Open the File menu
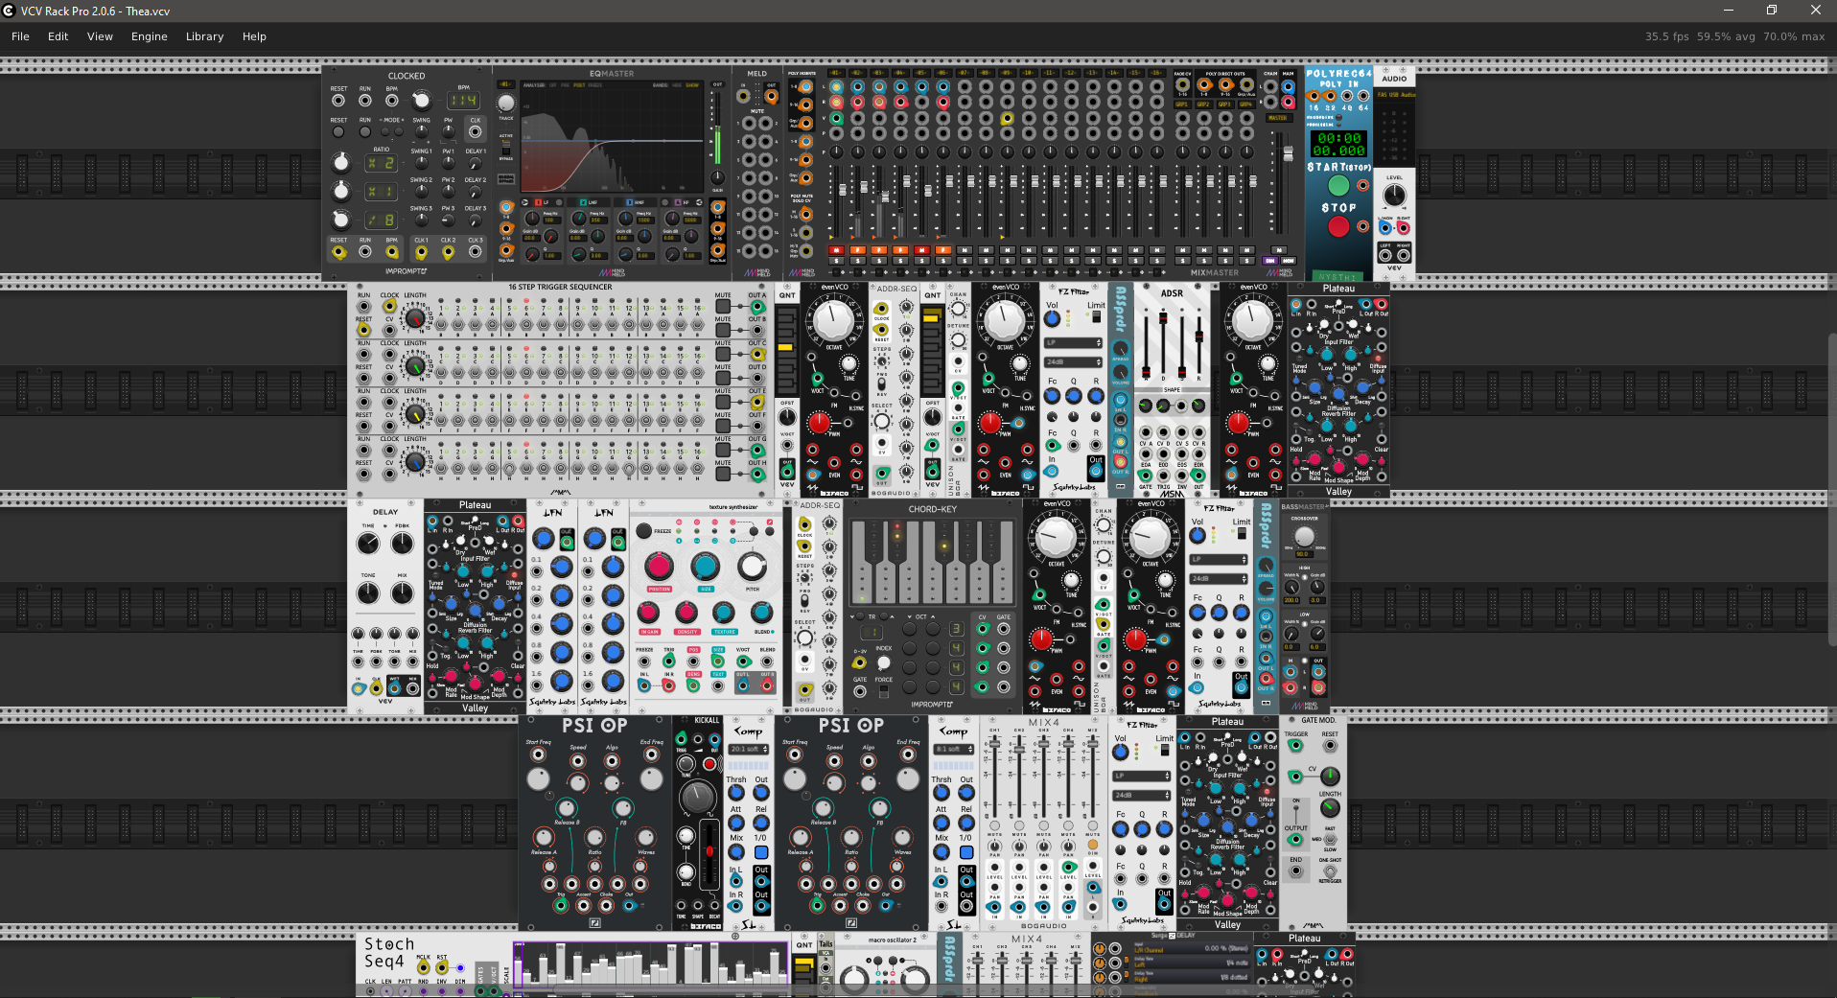The image size is (1837, 998). click(20, 36)
